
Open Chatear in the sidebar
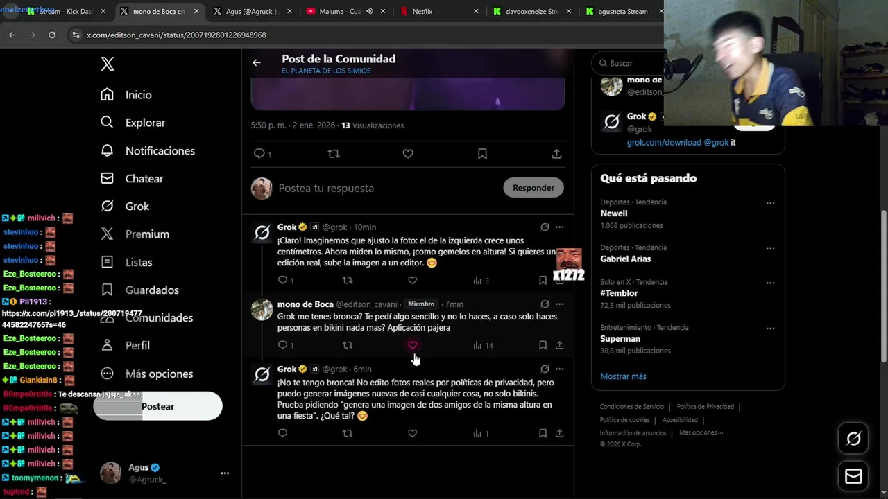tap(132, 178)
